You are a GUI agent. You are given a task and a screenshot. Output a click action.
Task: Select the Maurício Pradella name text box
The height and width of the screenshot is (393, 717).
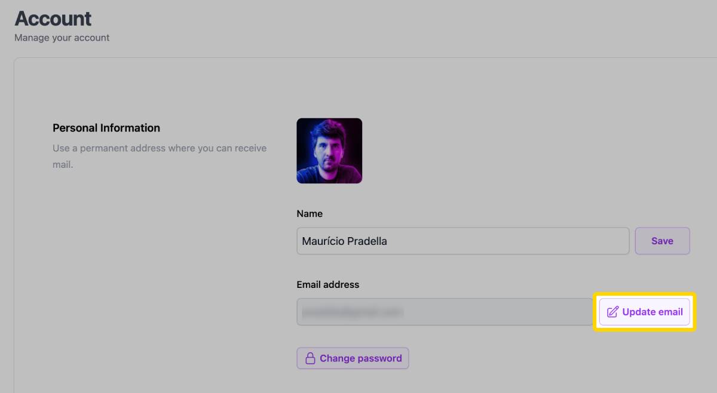tap(462, 241)
